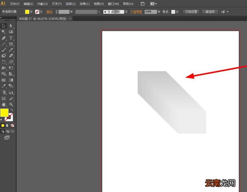The image size is (247, 192).
Task: Select the Eraser tool
Action: (x=11, y=56)
